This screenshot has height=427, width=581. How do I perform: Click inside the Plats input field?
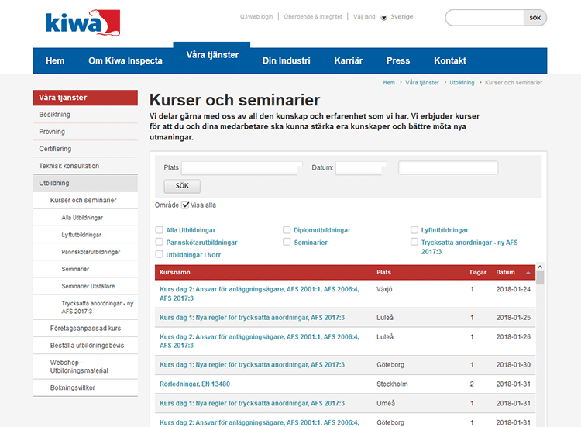pos(241,167)
